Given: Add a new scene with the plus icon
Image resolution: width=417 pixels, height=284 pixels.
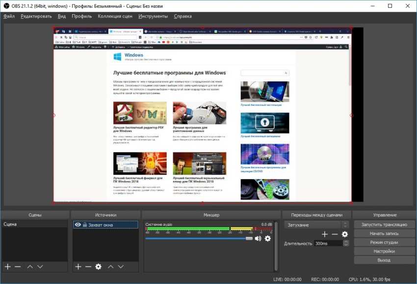Looking at the screenshot, I should [x=7, y=266].
